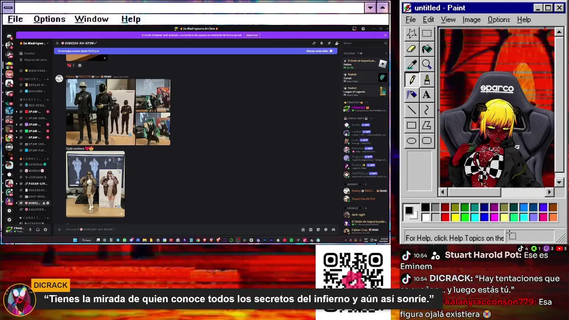The height and width of the screenshot is (320, 569).
Task: Open Paint Options menu
Action: [x=499, y=20]
